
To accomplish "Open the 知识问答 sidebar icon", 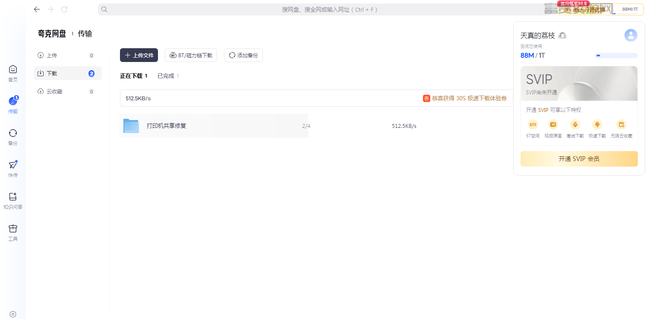I will click(13, 201).
